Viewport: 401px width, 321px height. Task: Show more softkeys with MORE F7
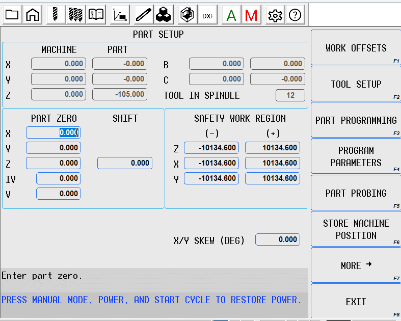pos(356,265)
